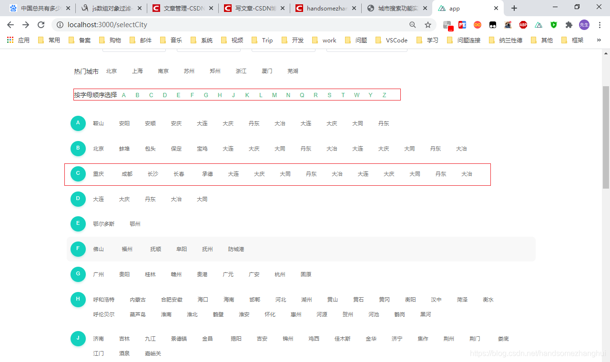Expand the 纳兰性德 bookmark folder
The width and height of the screenshot is (610, 362).
click(505, 40)
